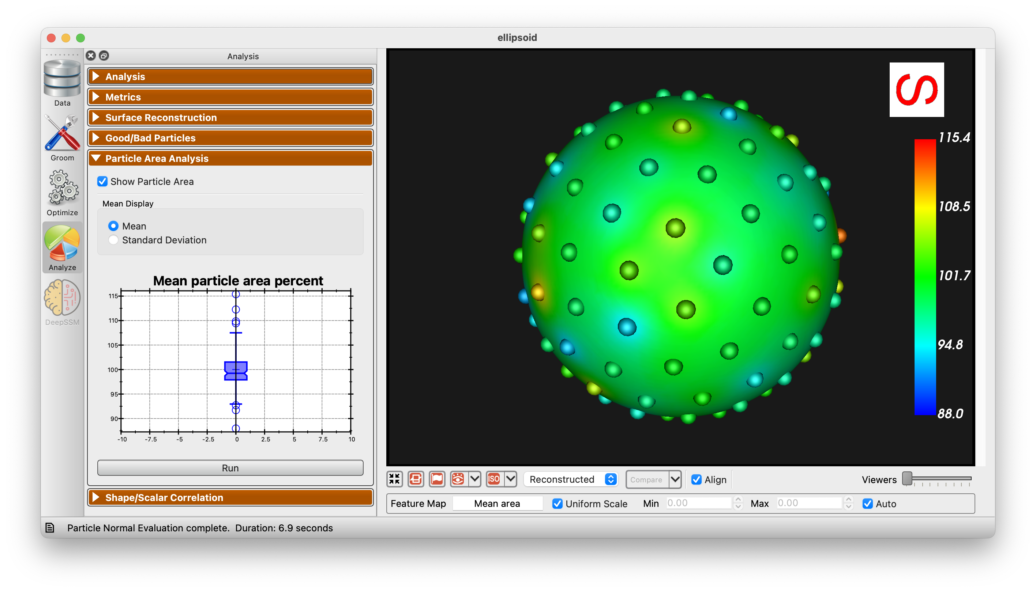Open the Reconstructed view mode dropdown
Viewport: 1036px width, 592px height.
pyautogui.click(x=571, y=479)
